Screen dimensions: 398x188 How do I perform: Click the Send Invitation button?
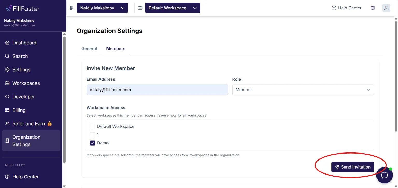click(353, 167)
